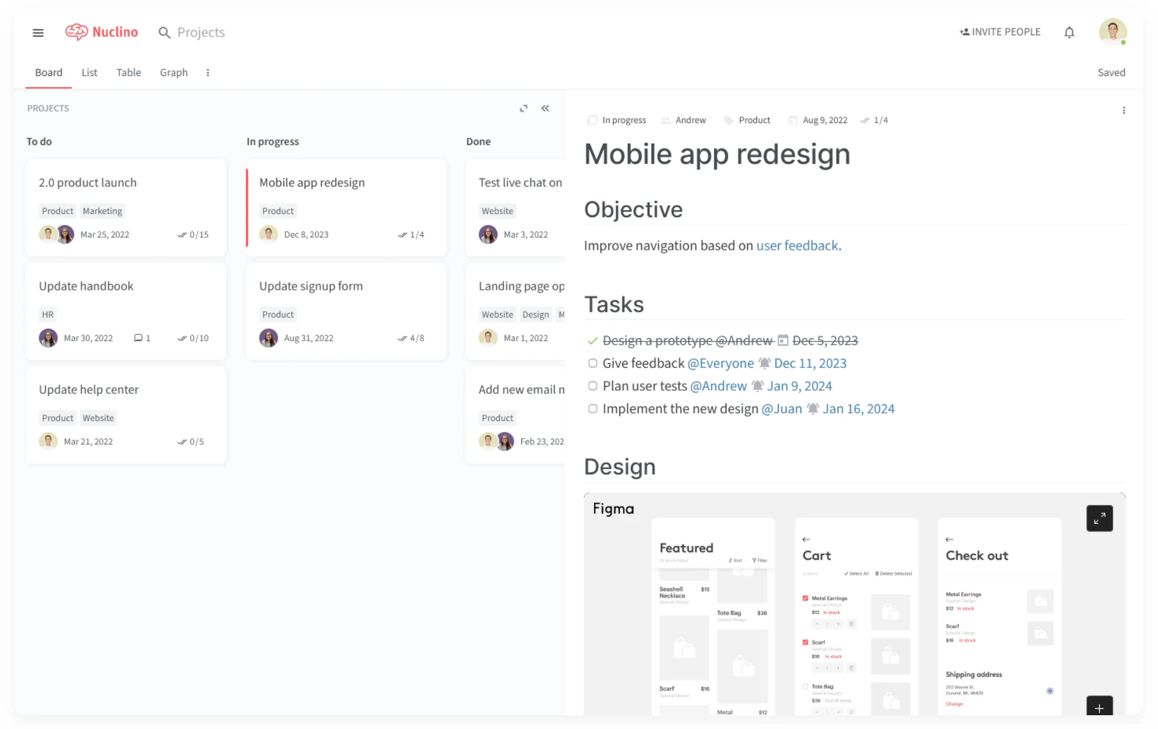Edit the Product tag field in header
This screenshot has height=729, width=1158.
pyautogui.click(x=746, y=120)
